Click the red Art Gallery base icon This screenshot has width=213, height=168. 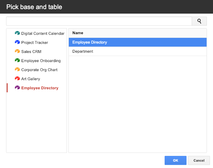(17, 78)
